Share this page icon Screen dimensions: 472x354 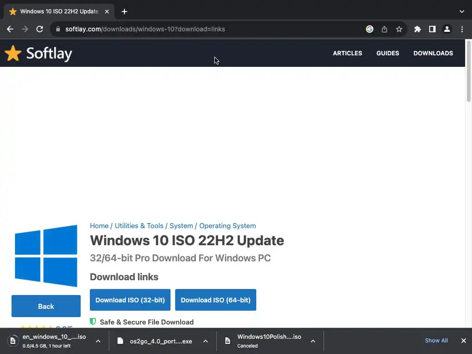click(x=384, y=29)
